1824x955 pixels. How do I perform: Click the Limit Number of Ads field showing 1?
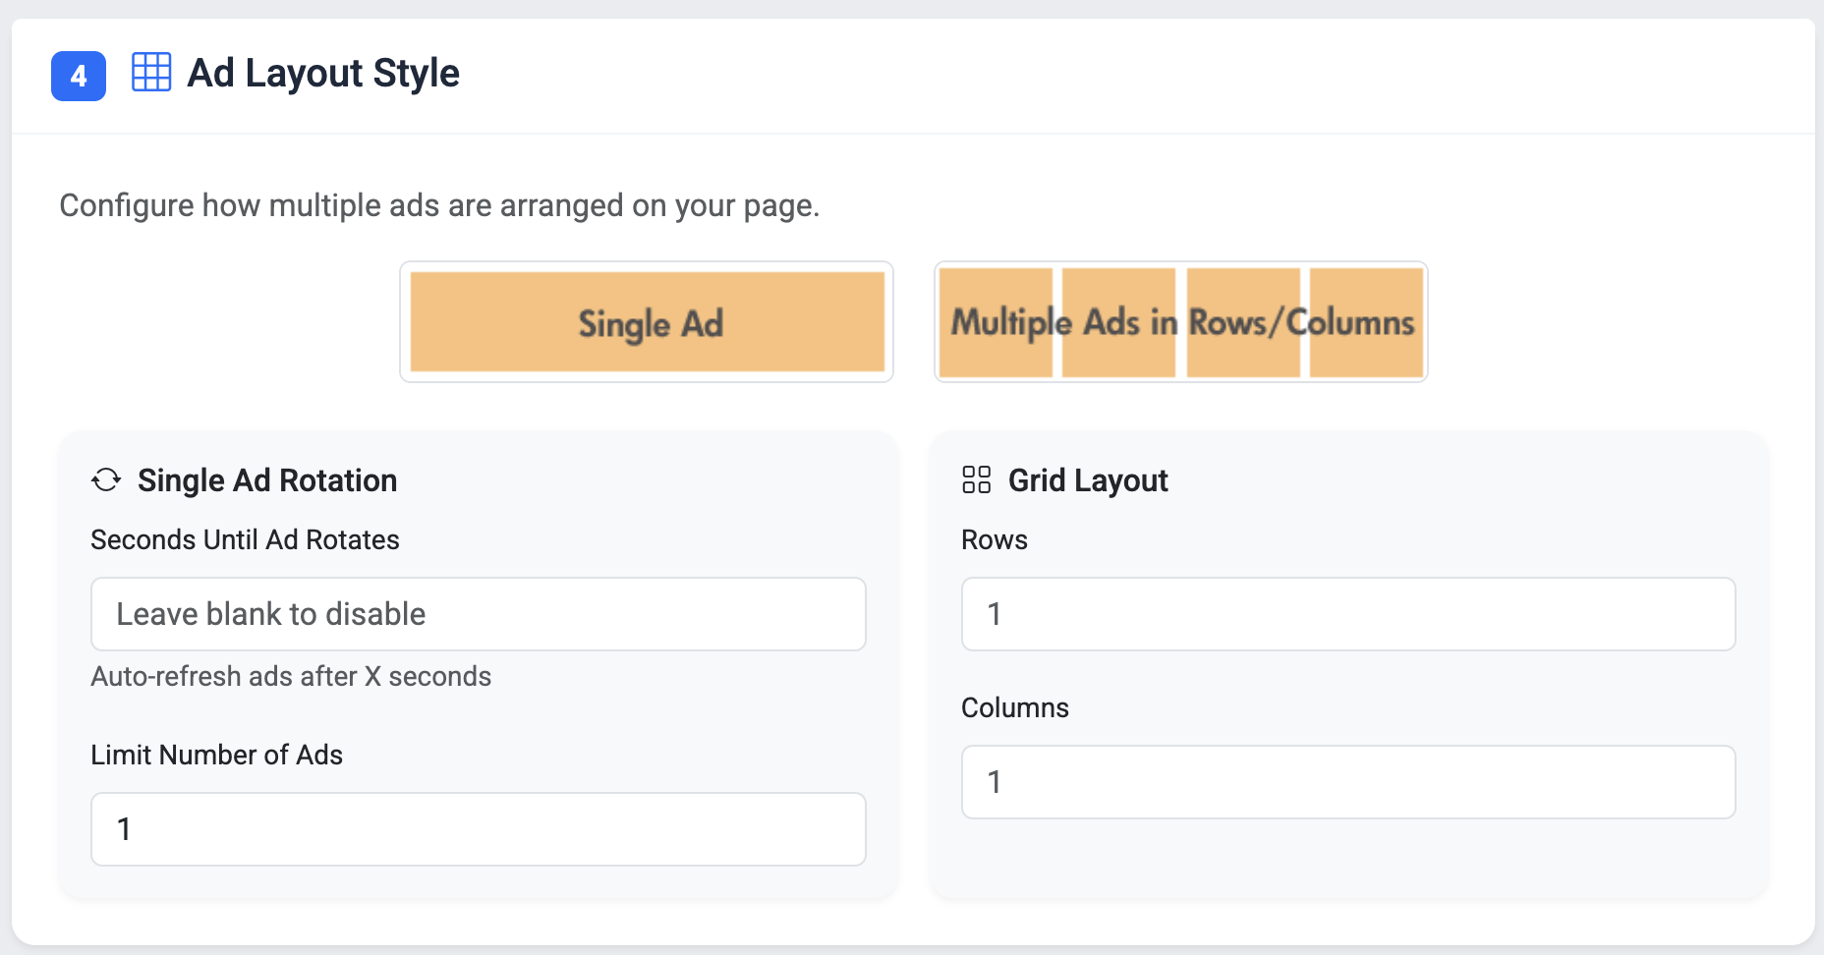[x=478, y=829]
